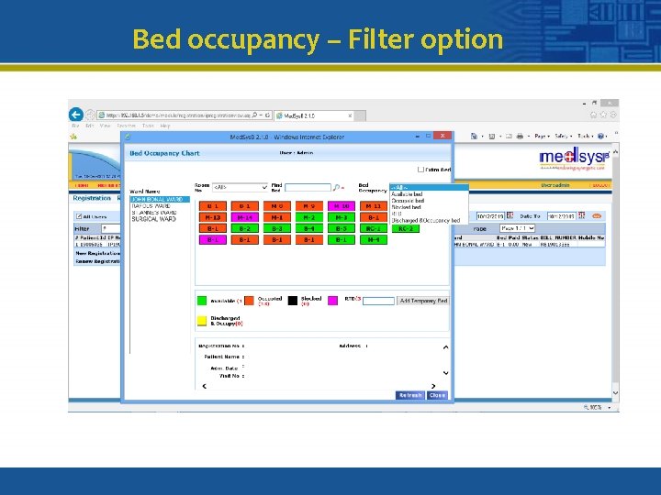This screenshot has height=495, width=661.
Task: Click the green Available legend swatch
Action: coord(202,301)
